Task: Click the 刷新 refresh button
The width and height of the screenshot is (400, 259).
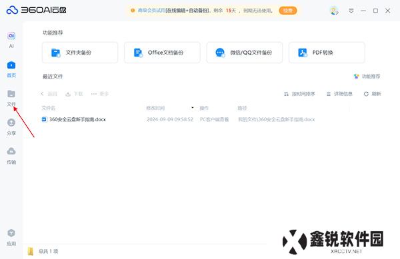Action: (372, 94)
